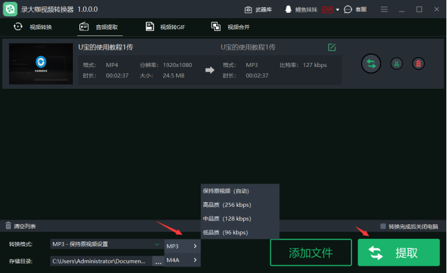Expand the M4A submenu item
447x273 pixels.
[x=182, y=260]
